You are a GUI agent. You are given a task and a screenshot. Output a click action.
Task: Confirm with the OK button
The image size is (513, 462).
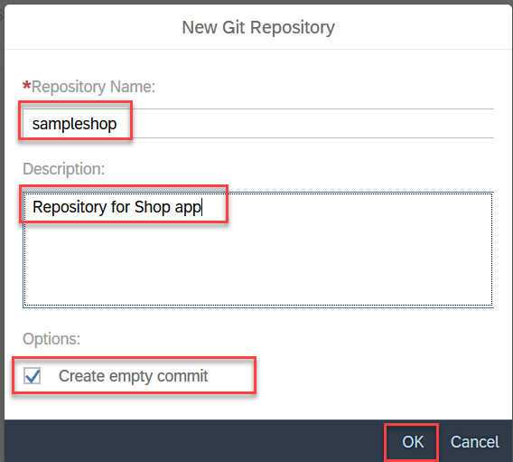click(x=412, y=442)
